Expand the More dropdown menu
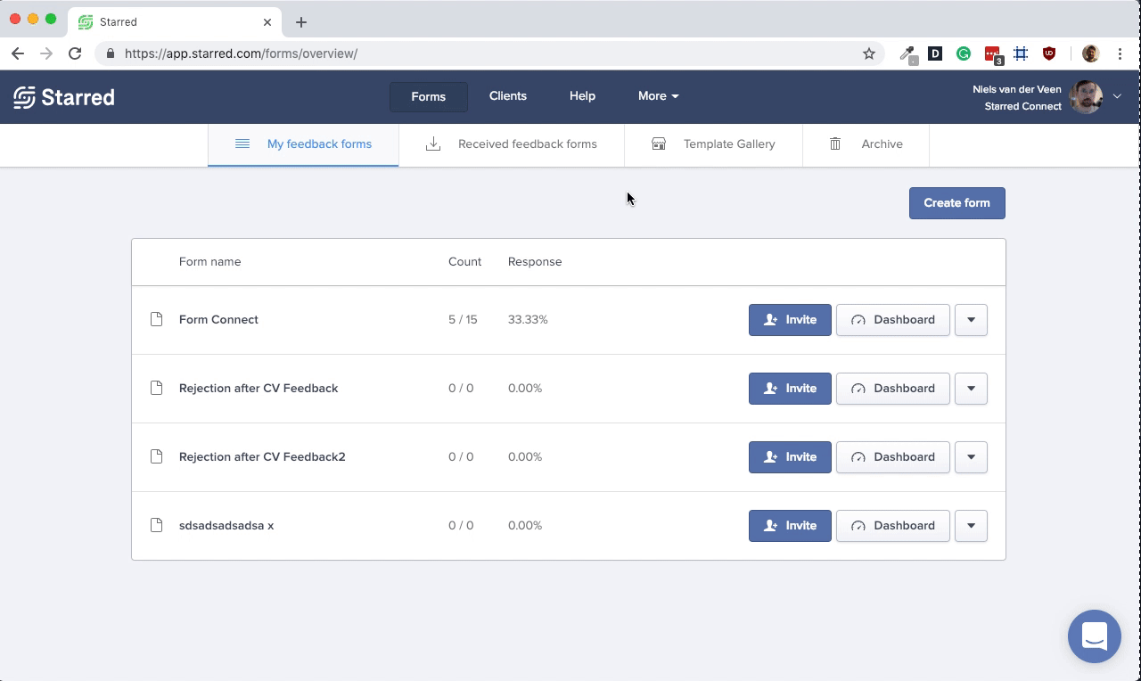The image size is (1141, 681). click(658, 96)
